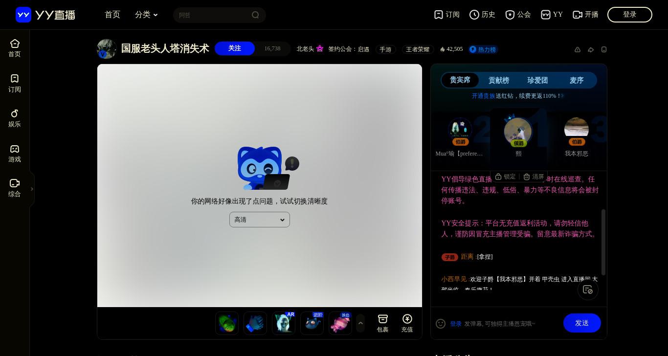This screenshot has width=668, height=356.
Task: Click the report warning triangle icon
Action: [578, 49]
